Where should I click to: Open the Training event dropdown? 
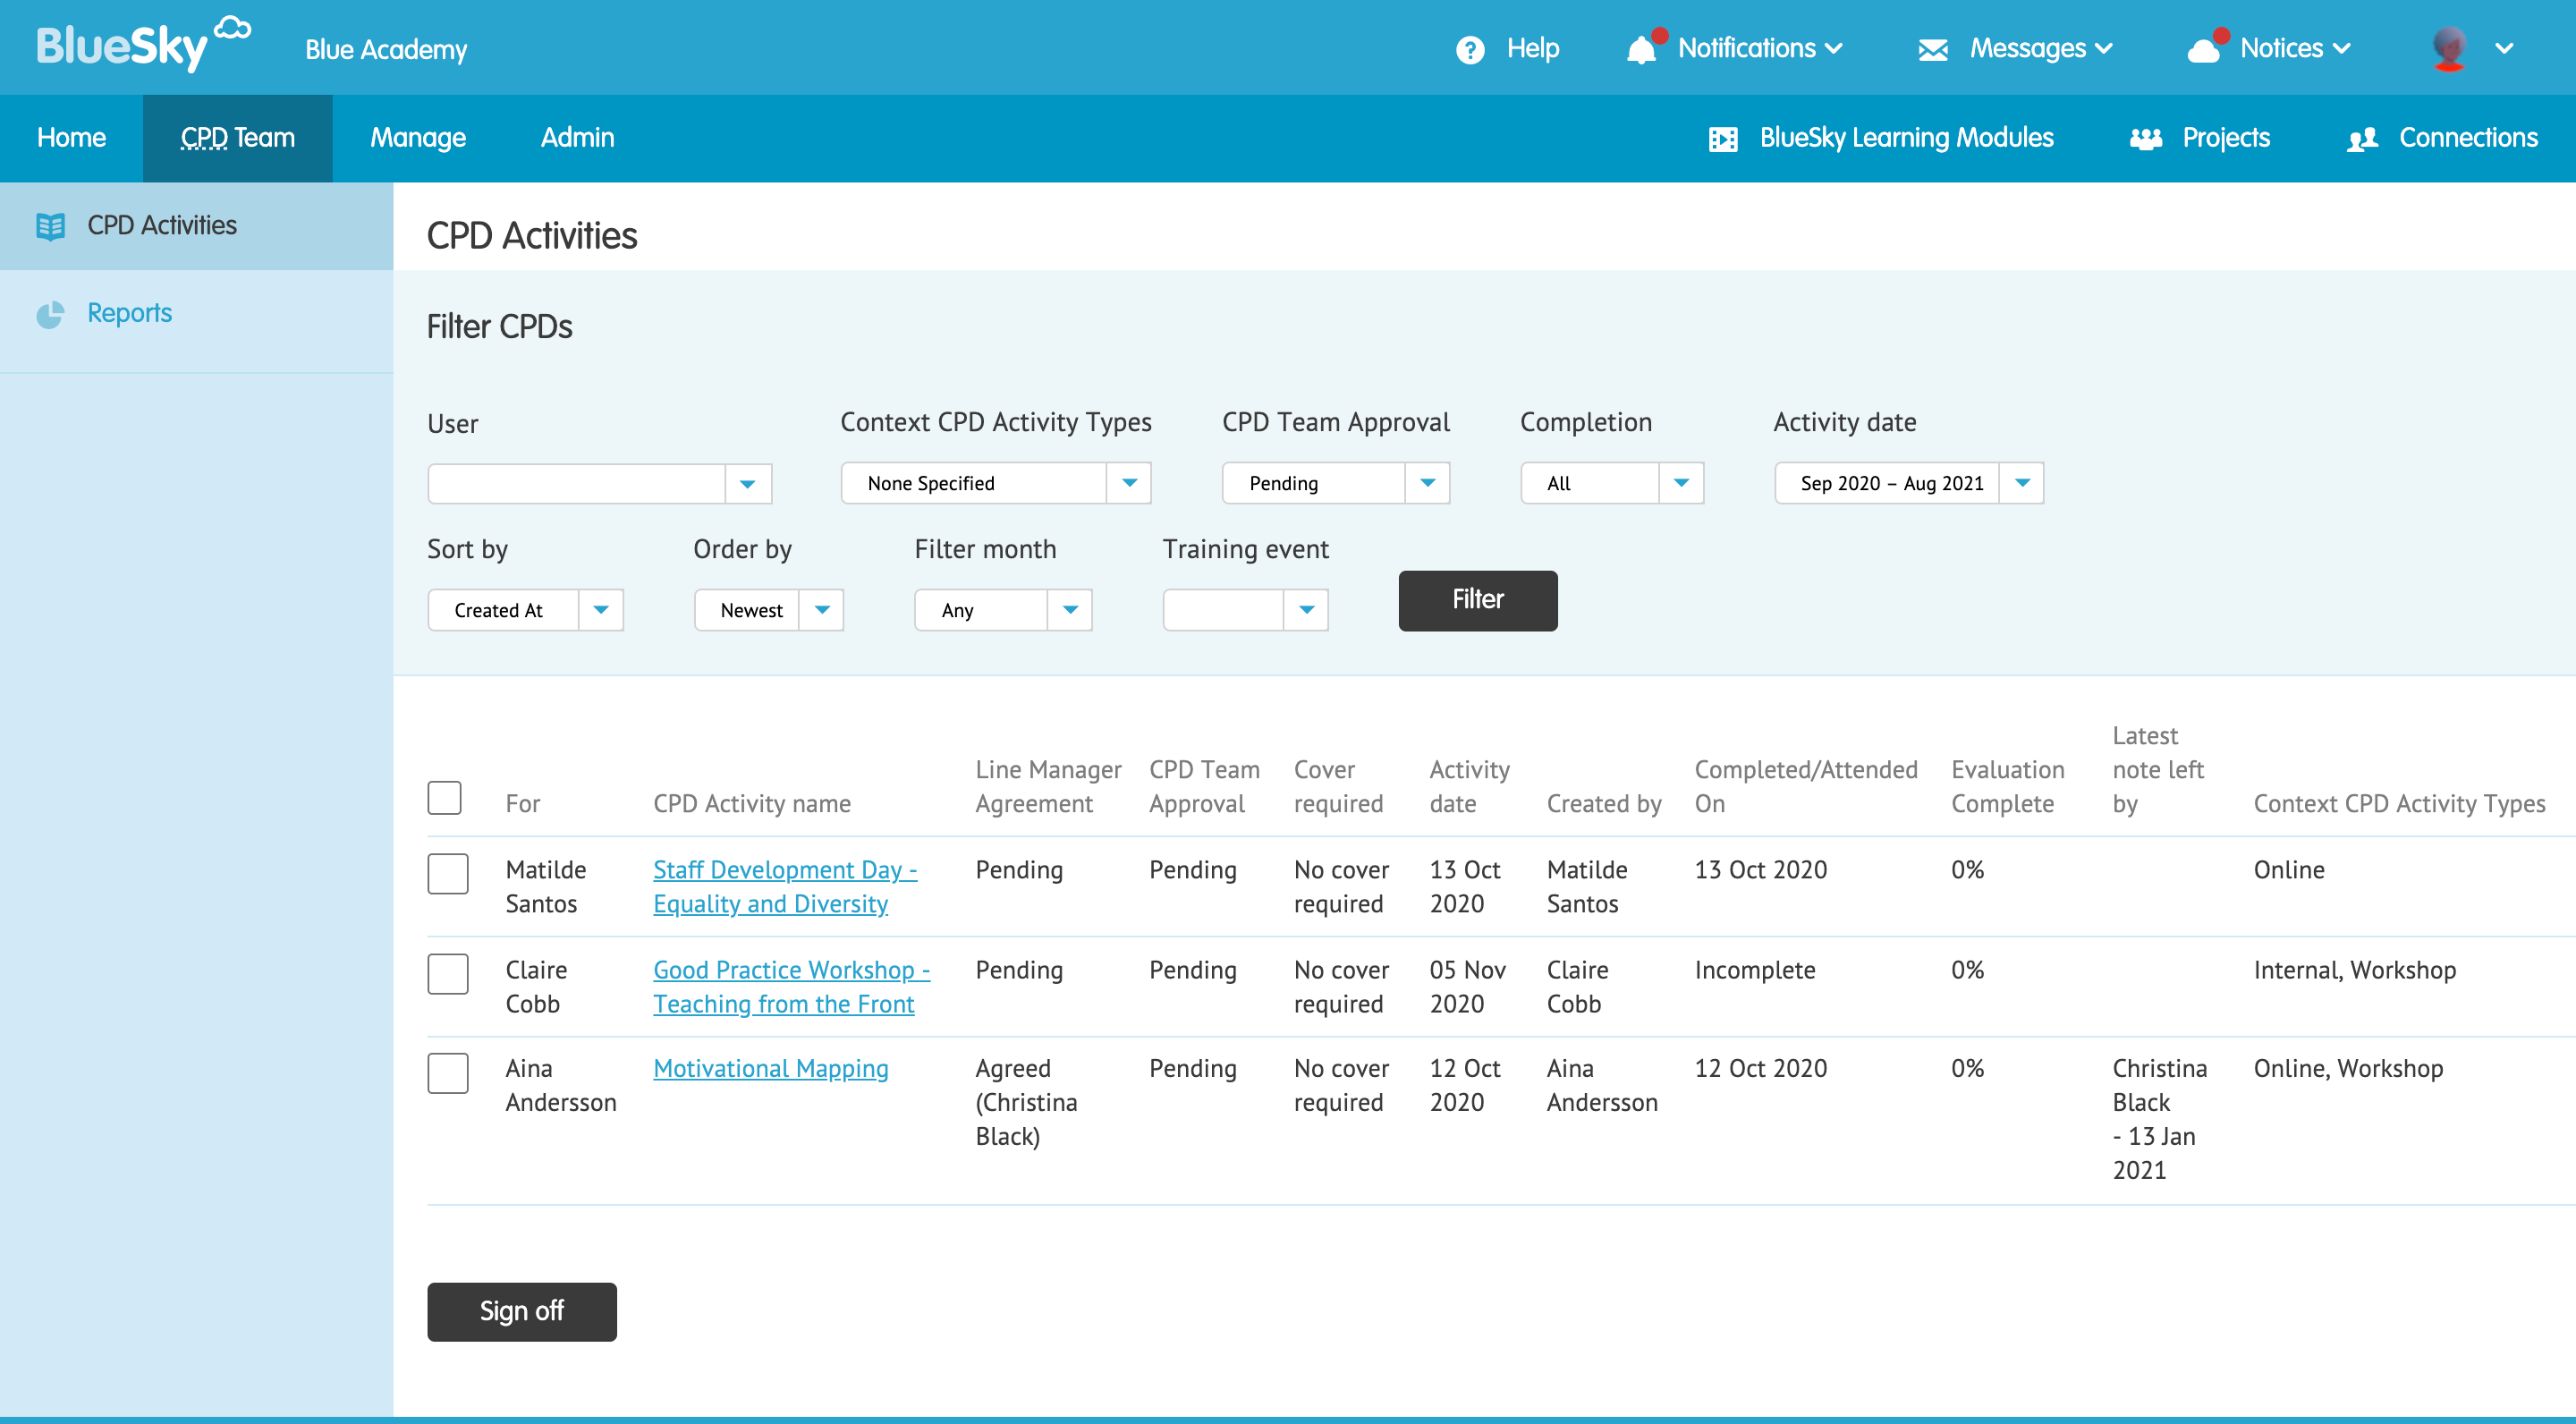1245,610
